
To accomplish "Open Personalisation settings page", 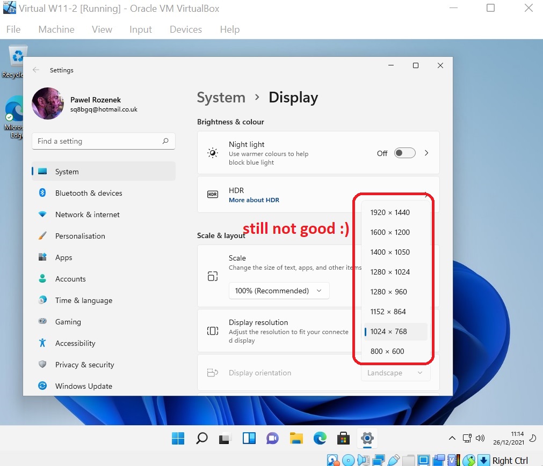I will pos(104,236).
